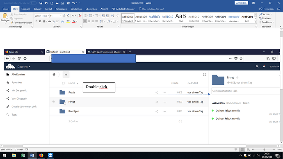
Task: Open Firefox page actions menu dots
Action: 231,59
